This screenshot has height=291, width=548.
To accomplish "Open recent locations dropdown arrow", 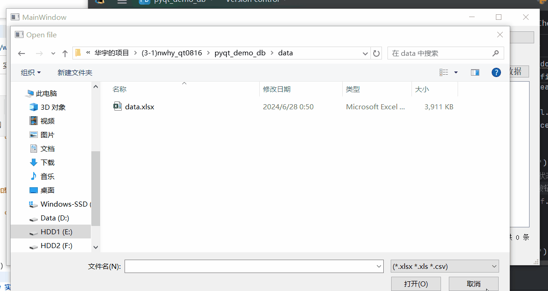I will (53, 53).
